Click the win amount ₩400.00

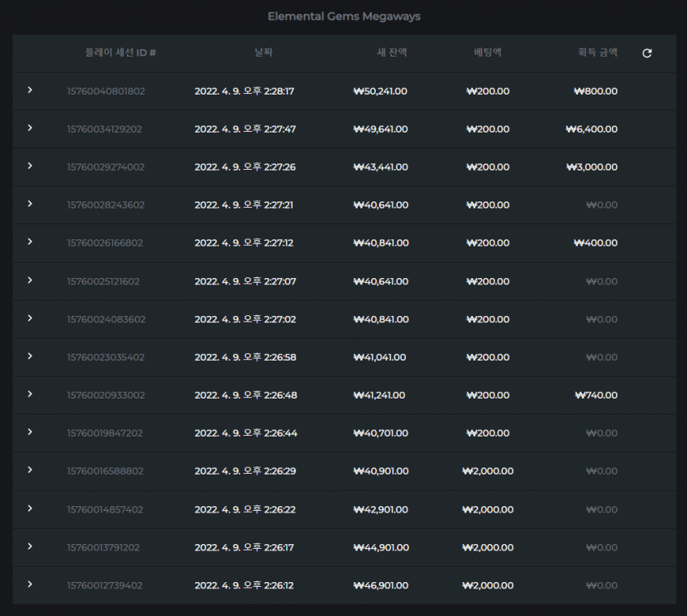(x=596, y=243)
